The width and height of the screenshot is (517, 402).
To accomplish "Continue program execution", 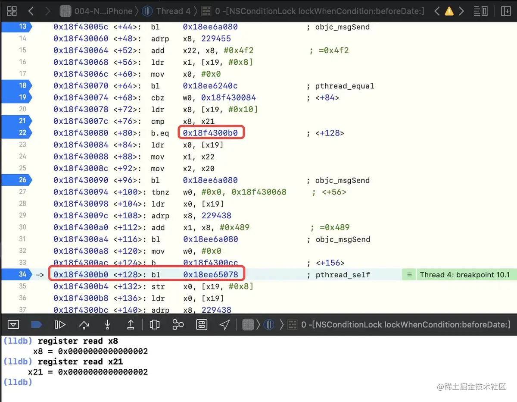I will pyautogui.click(x=60, y=324).
